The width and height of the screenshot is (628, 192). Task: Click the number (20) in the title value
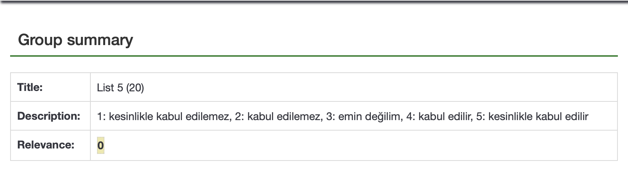tap(135, 88)
